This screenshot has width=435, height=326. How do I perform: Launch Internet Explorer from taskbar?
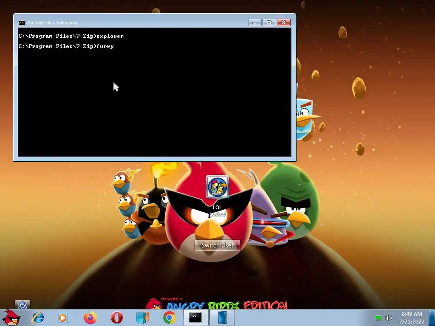pos(37,318)
